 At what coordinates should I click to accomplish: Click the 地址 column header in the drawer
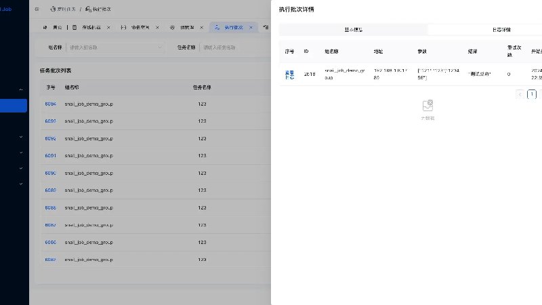(x=378, y=52)
